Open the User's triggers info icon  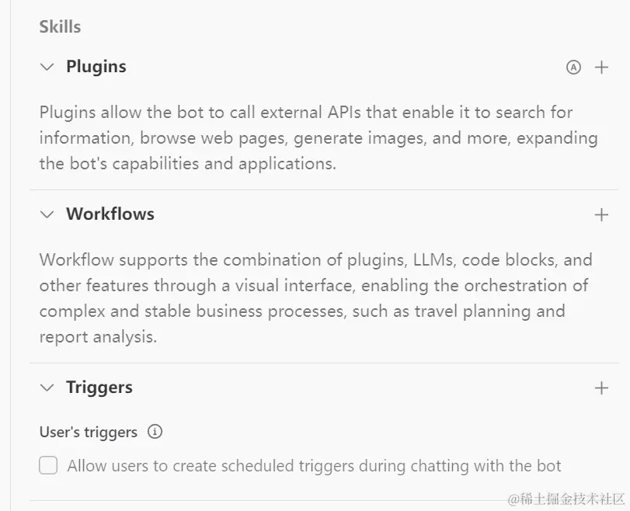coord(155,432)
